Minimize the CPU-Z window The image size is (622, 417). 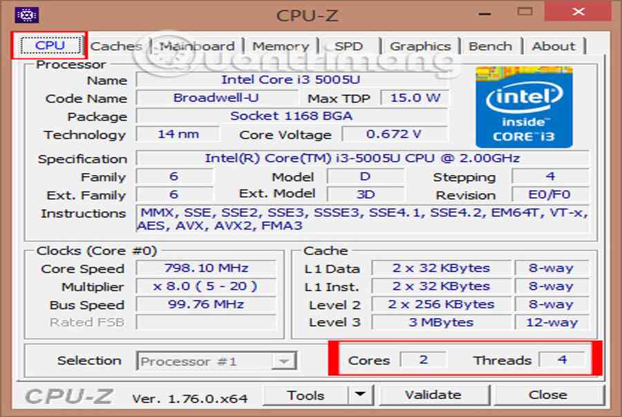[x=484, y=14]
